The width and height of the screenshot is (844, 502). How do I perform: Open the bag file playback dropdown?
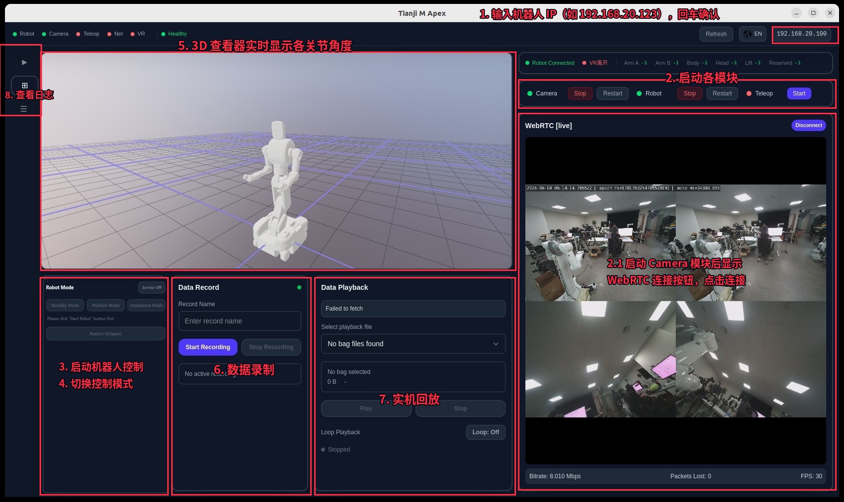point(413,344)
